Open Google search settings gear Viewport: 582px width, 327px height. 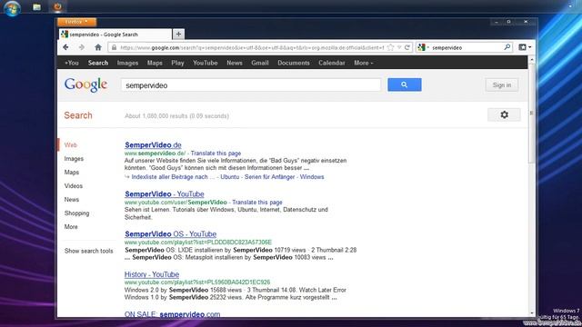point(504,114)
